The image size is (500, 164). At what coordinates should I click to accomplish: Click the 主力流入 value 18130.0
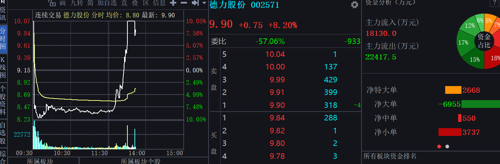coord(381,33)
